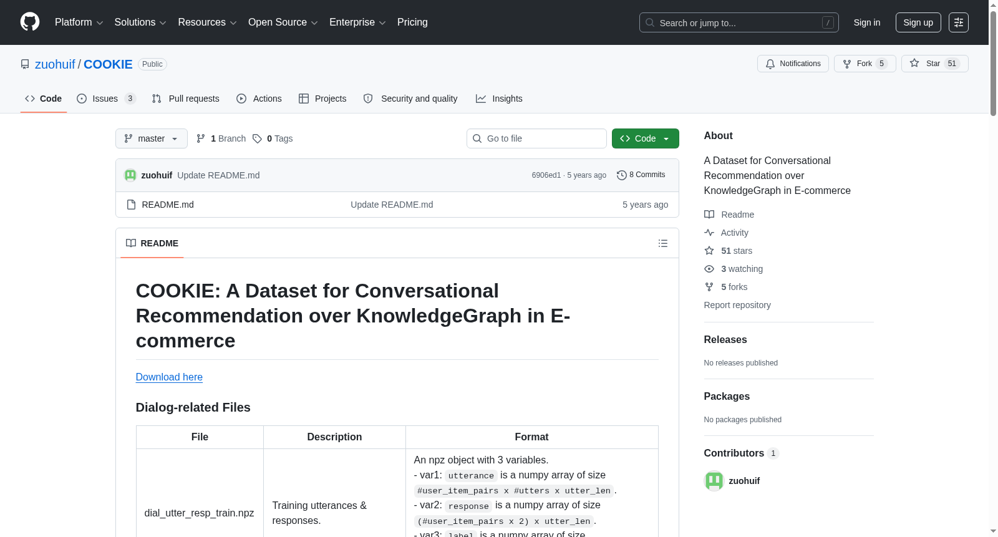Click zuohuif avatar in commit row
Image resolution: width=998 pixels, height=537 pixels.
point(130,175)
